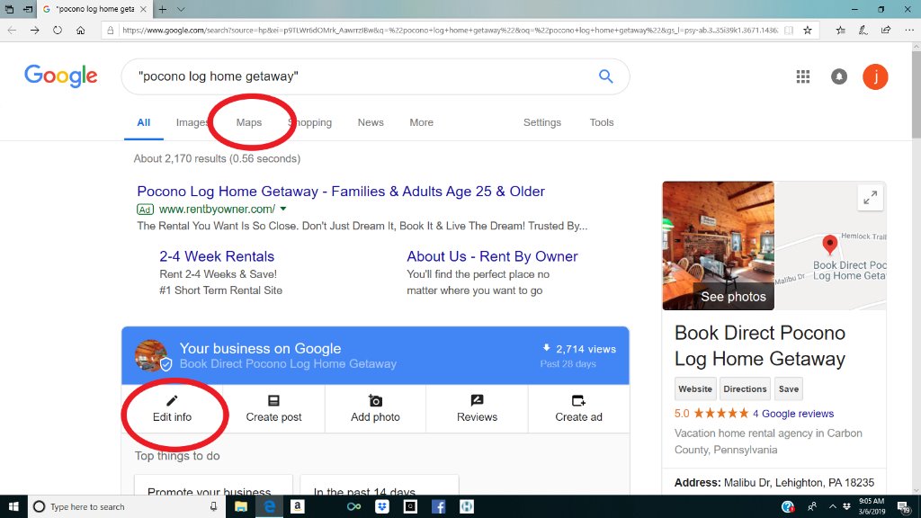The height and width of the screenshot is (518, 921).
Task: Click Create post in business panel
Action: (x=273, y=408)
